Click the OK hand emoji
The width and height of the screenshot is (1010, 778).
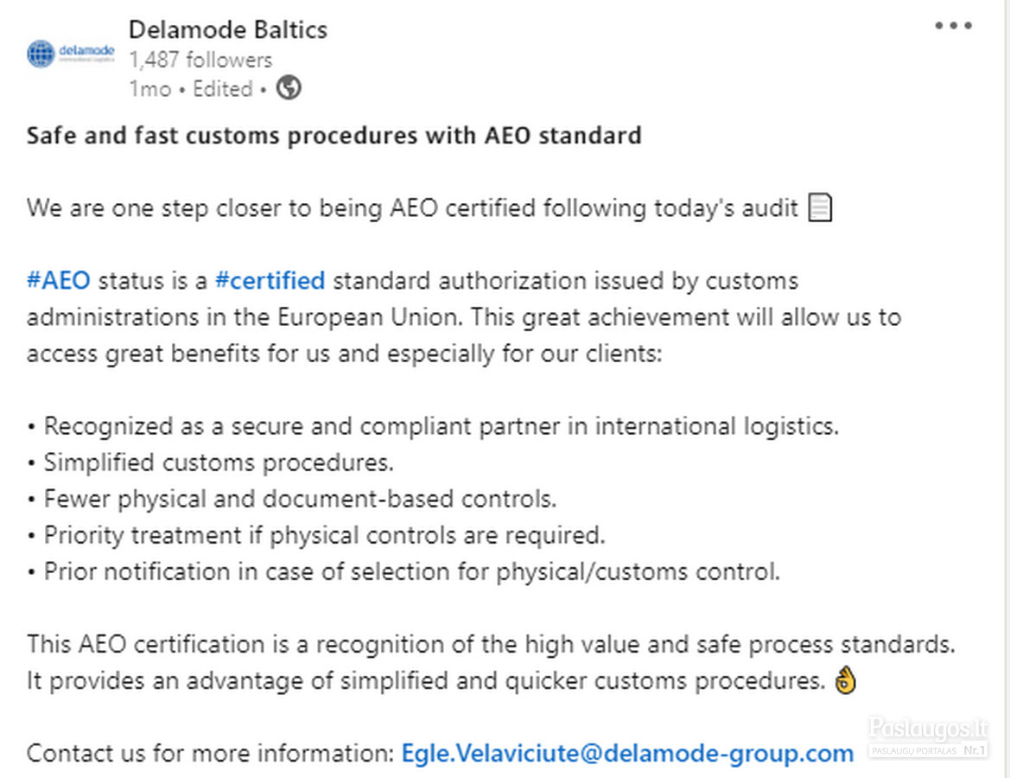point(846,680)
